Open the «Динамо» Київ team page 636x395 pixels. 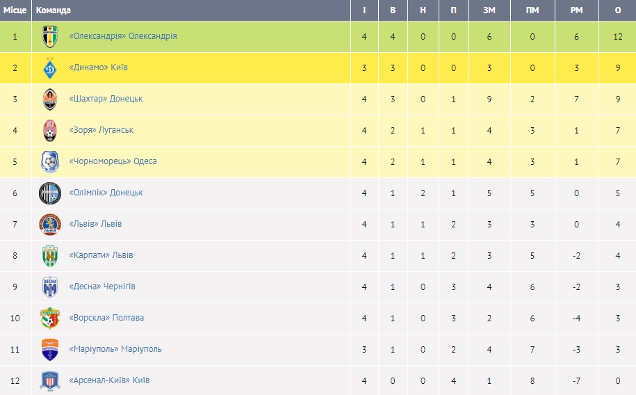tap(99, 67)
